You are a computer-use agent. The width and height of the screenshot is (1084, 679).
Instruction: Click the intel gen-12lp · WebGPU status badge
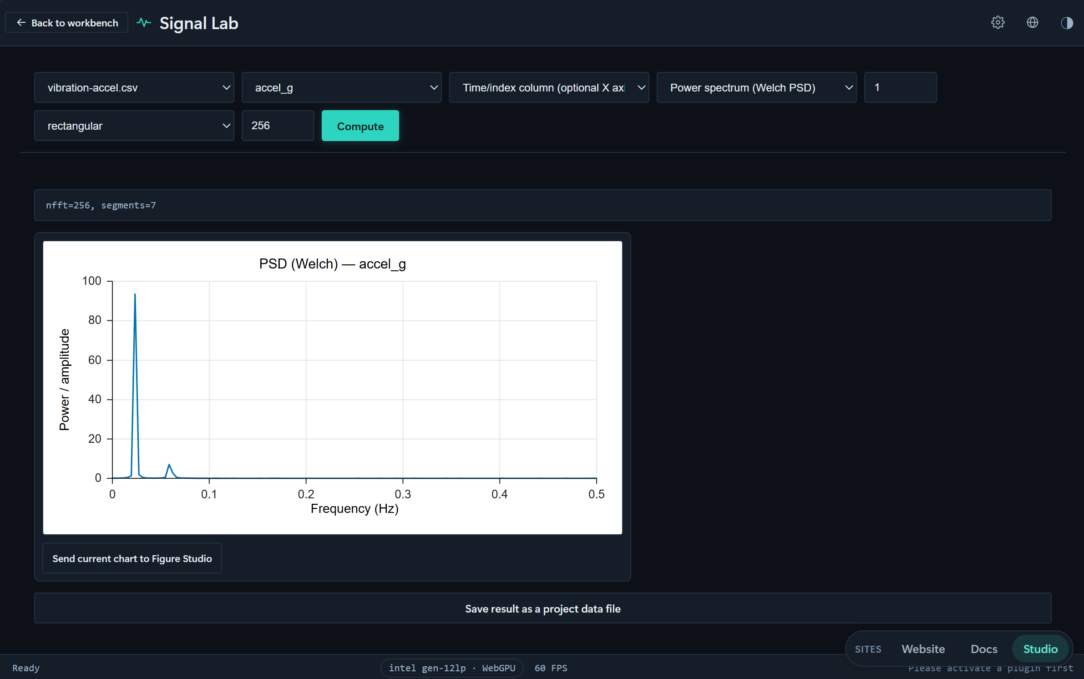(452, 668)
